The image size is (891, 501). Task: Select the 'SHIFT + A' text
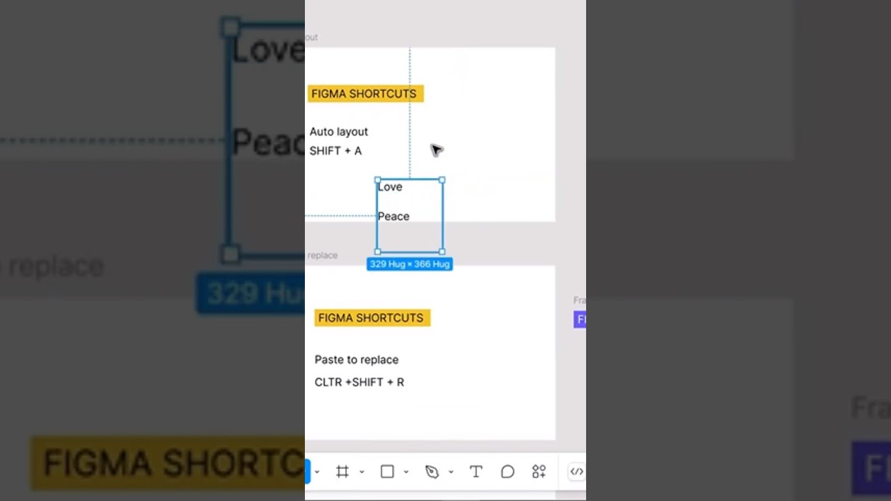(336, 150)
